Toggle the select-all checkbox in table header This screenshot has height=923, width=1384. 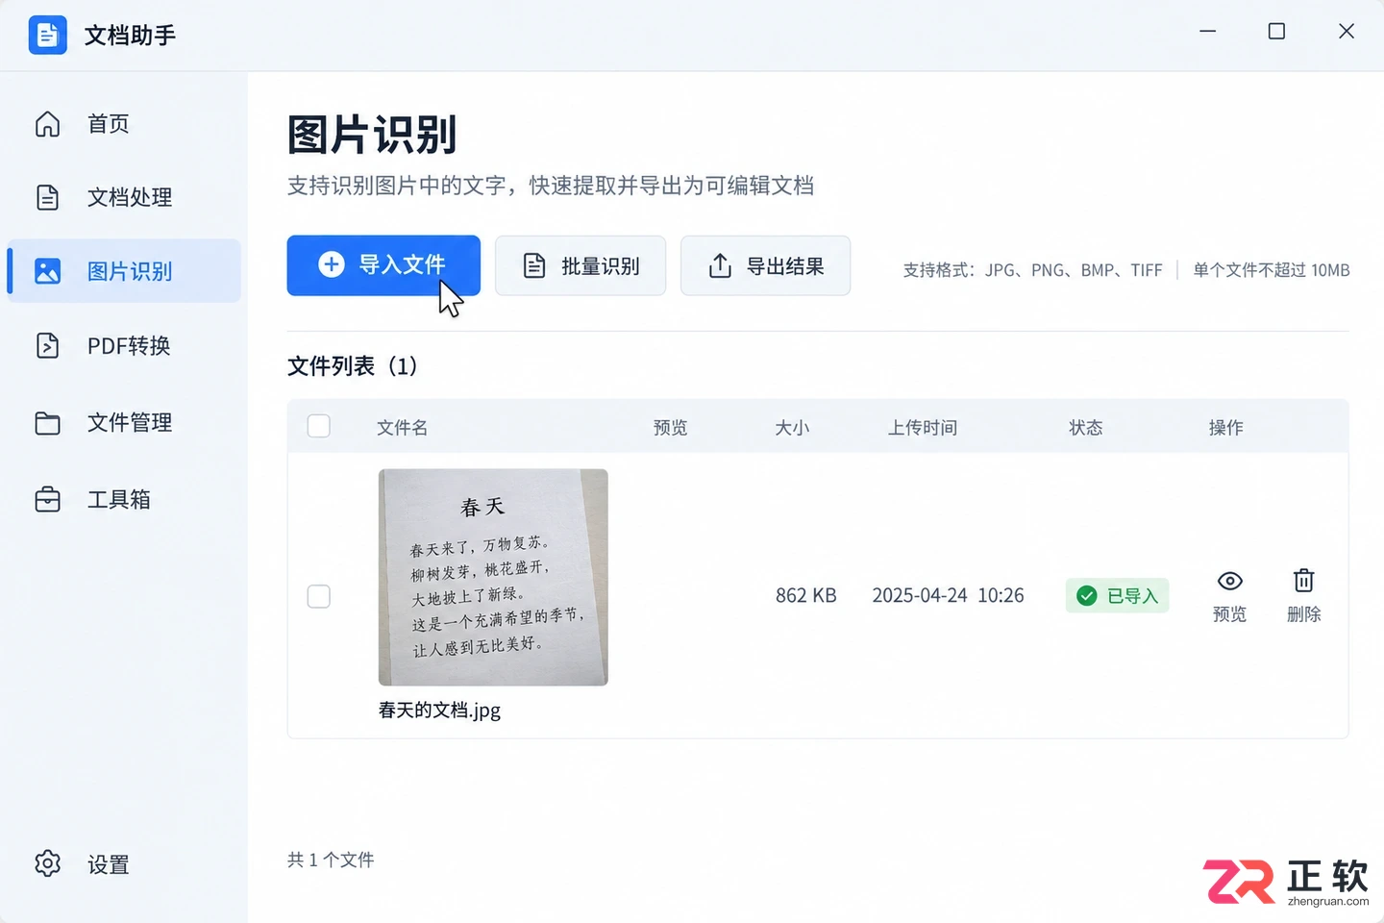click(319, 426)
